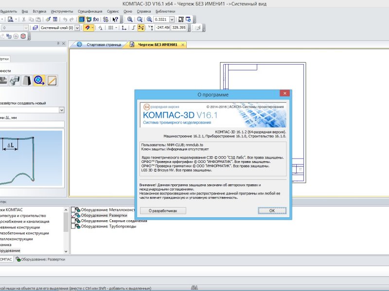Image resolution: width=389 pixels, height=291 pixels.
Task: Select the highlighted blue circle unfolding icon
Action: 39,81
